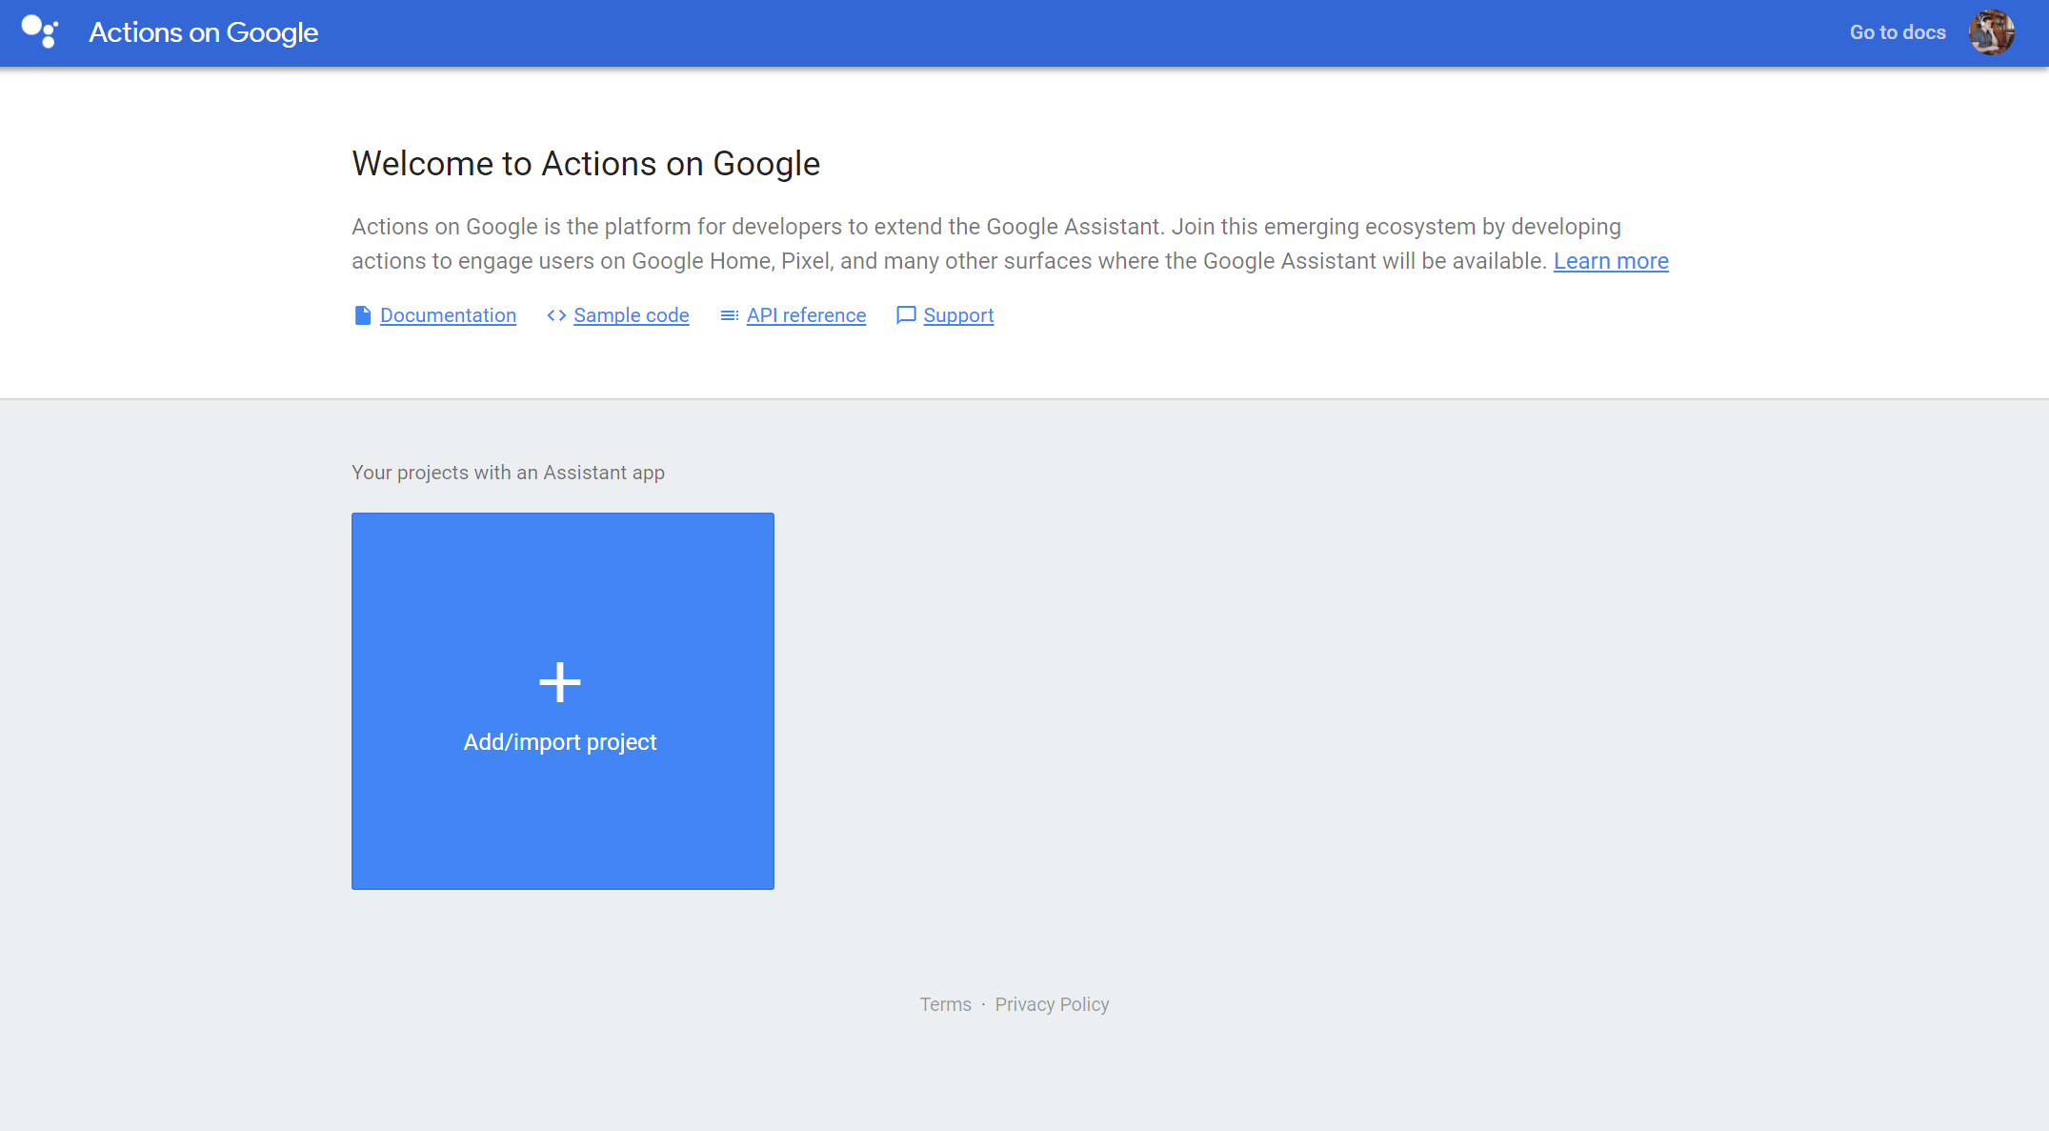Click Learn more about extending Google Assistant
The width and height of the screenshot is (2049, 1131).
[1610, 260]
